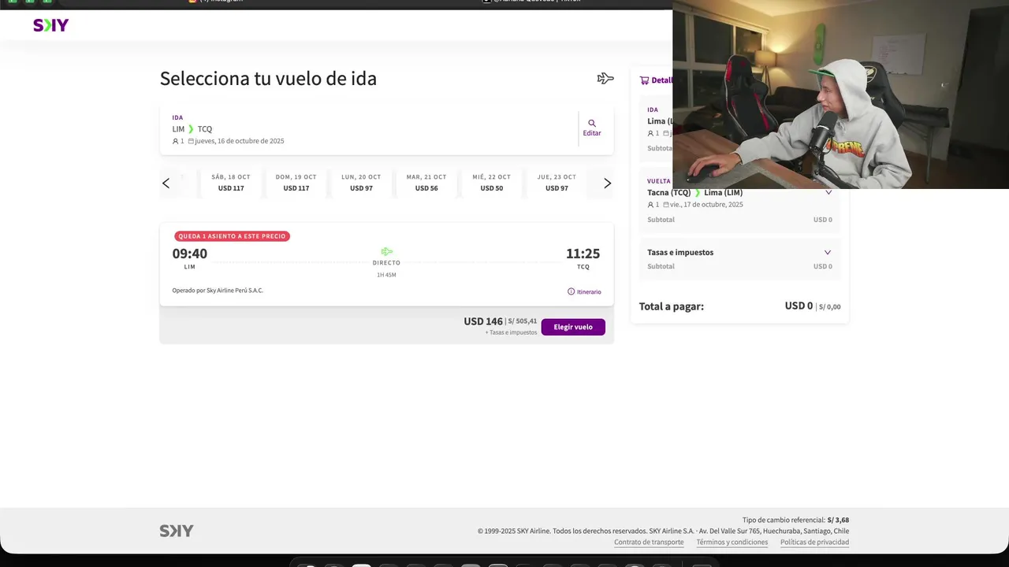The width and height of the screenshot is (1009, 567).
Task: Open the Contrato de transporte link
Action: [x=649, y=543]
